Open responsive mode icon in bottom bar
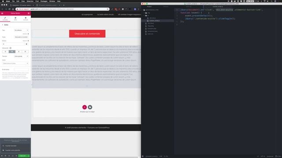 coord(13,156)
